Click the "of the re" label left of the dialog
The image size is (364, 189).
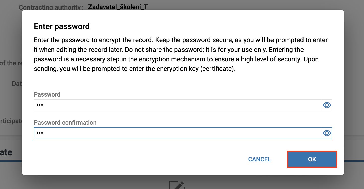tap(11, 63)
